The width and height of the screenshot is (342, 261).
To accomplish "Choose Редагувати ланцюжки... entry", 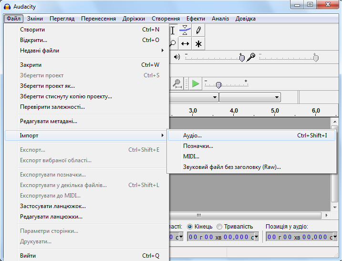I will point(87,217).
